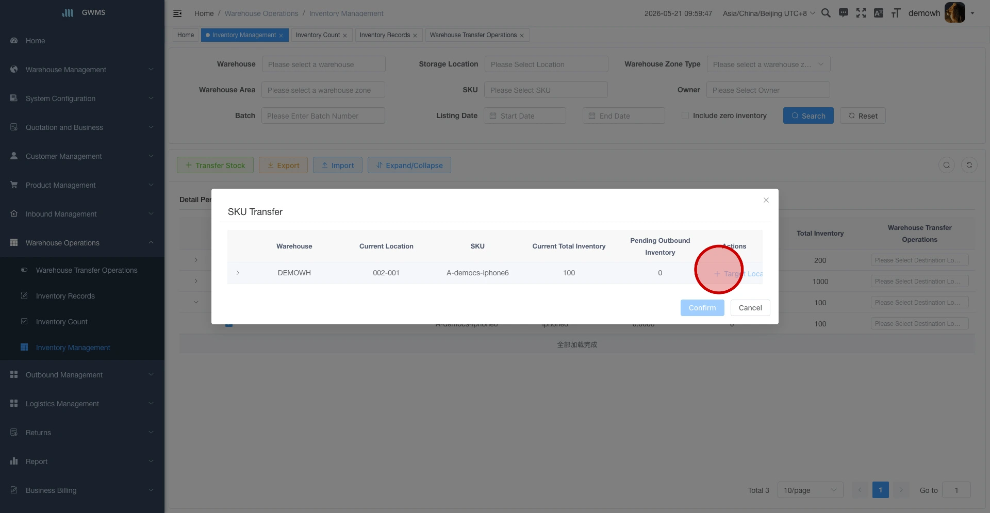990x513 pixels.
Task: Collapse Warehouse Operations menu
Action: (82, 243)
